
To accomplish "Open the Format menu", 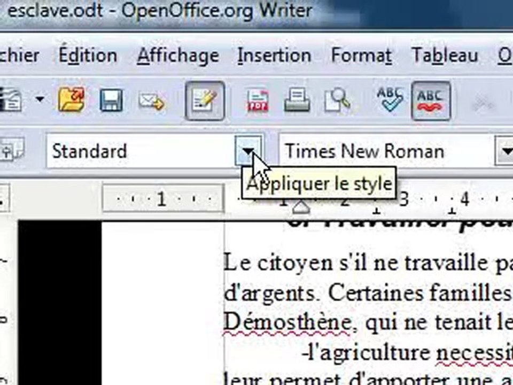I will (x=362, y=55).
